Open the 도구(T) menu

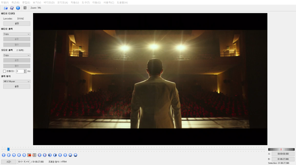pos(86,2)
